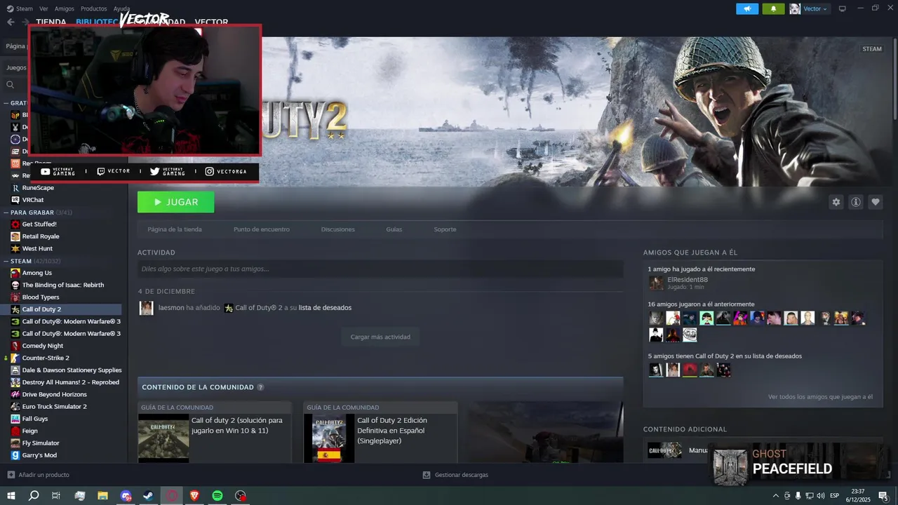Open the Ayuda menu
Screen dimensions: 898x505
[x=121, y=8]
